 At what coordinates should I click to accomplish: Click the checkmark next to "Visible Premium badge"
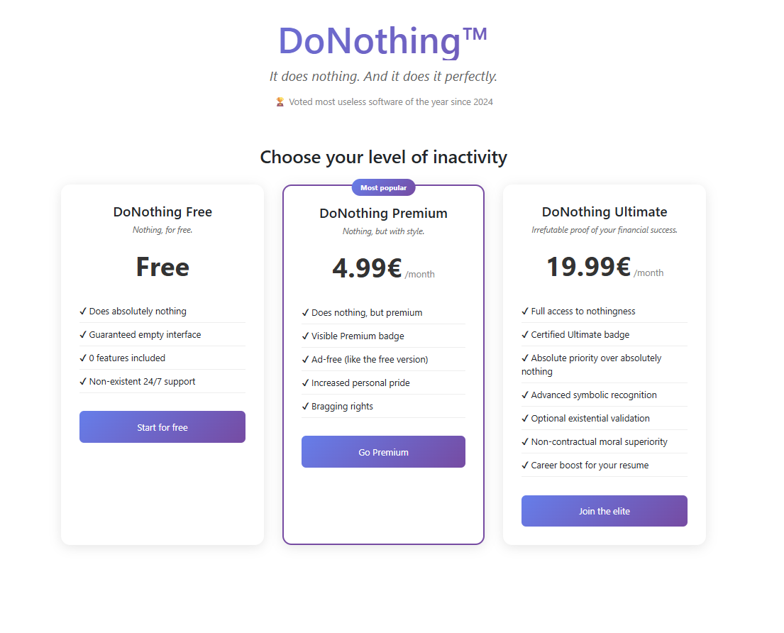[306, 336]
